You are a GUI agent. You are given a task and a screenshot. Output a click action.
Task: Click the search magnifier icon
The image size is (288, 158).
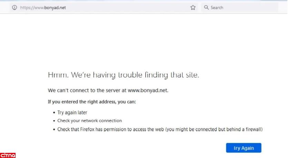pos(206,8)
